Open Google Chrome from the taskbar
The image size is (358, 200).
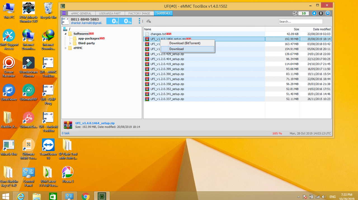[86, 196]
